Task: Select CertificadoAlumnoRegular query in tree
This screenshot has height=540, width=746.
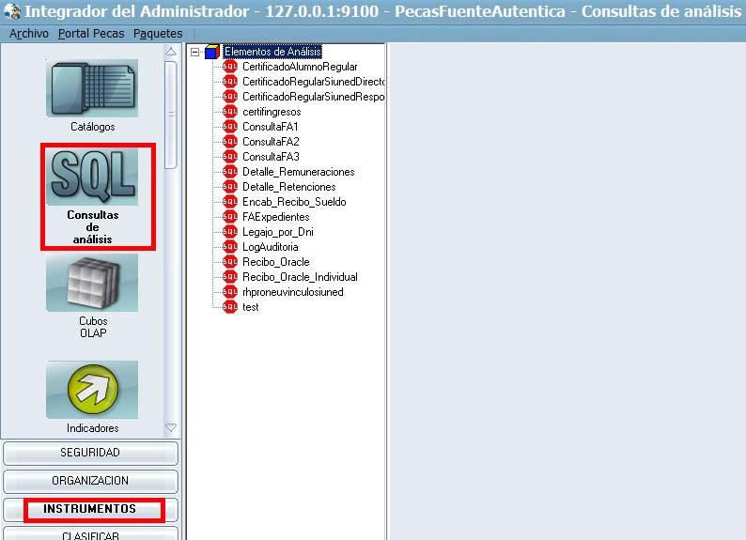Action: click(x=300, y=67)
